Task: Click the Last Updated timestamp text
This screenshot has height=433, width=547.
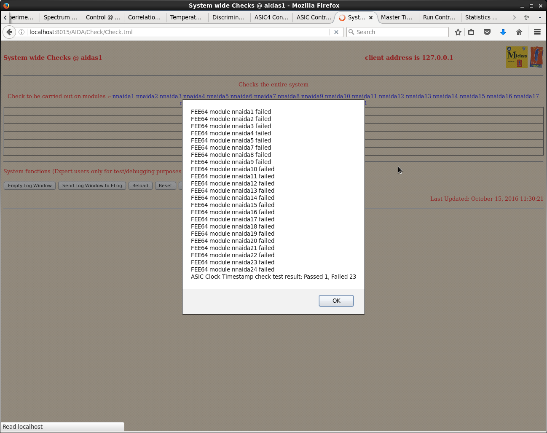Action: (x=487, y=199)
